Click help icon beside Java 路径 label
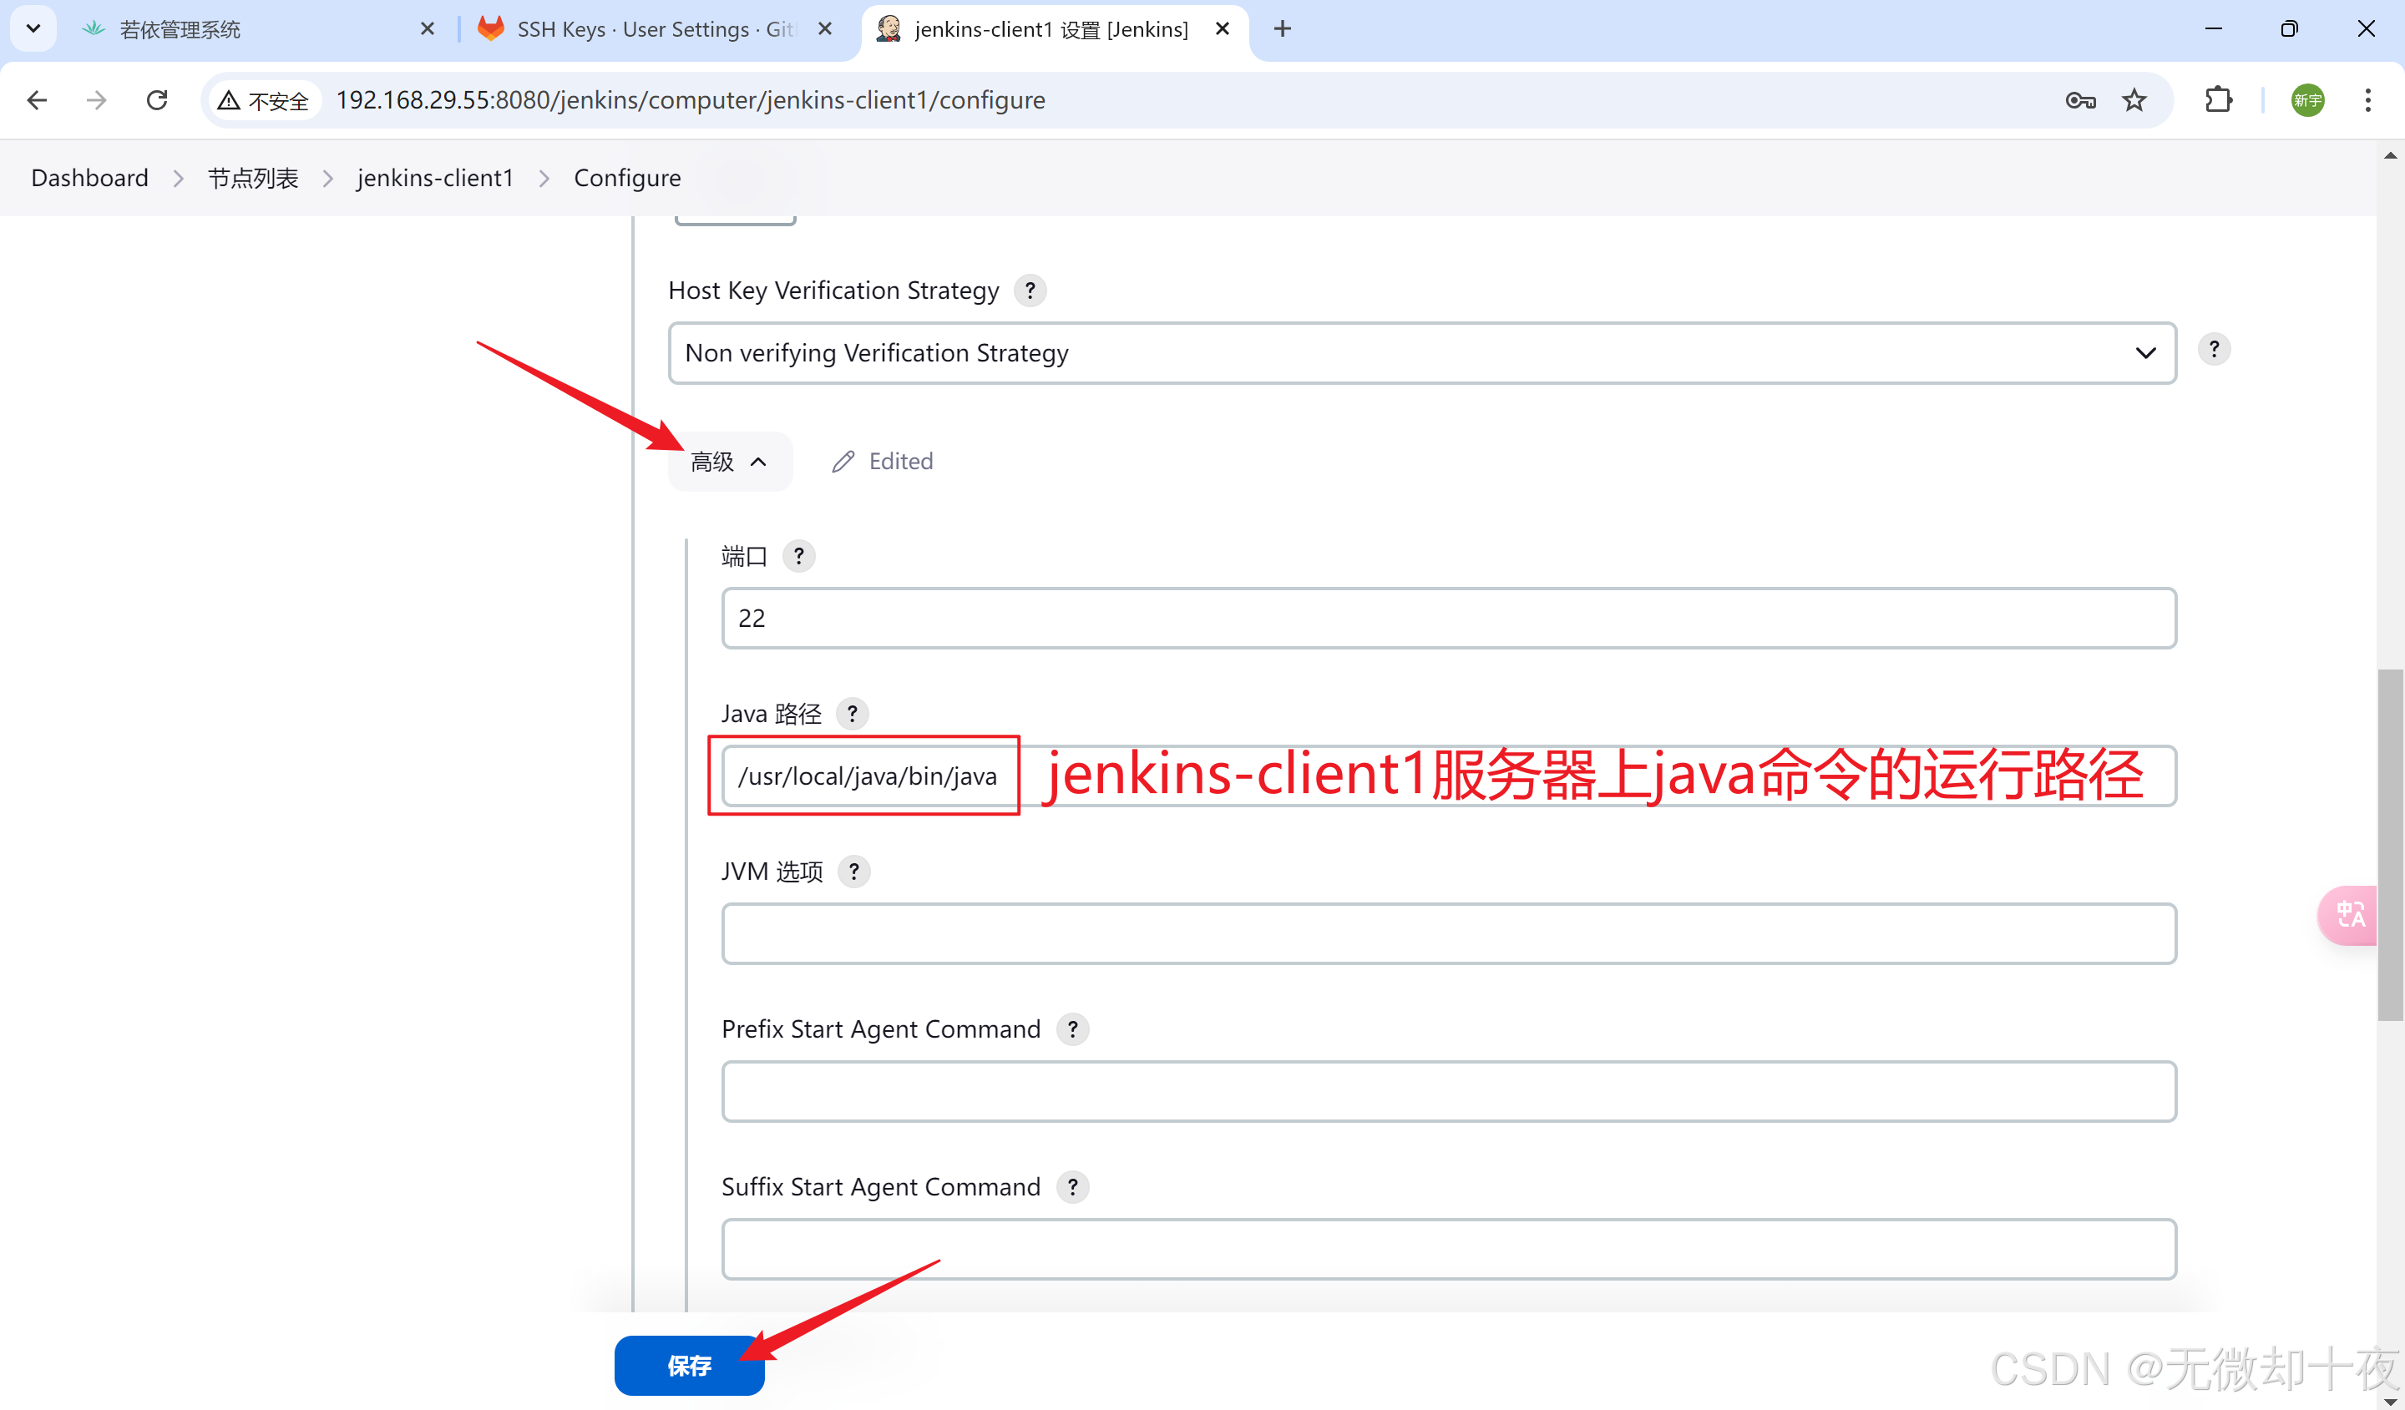 click(x=851, y=713)
